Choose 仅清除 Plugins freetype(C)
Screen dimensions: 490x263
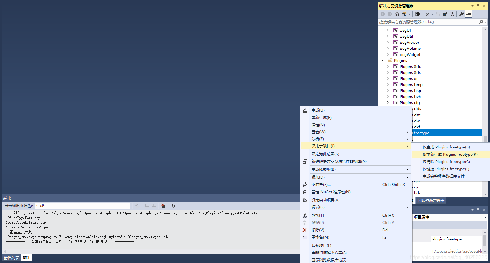coord(450,162)
